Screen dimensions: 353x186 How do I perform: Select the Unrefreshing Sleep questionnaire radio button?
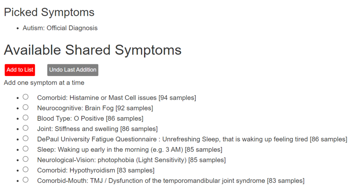(26, 138)
